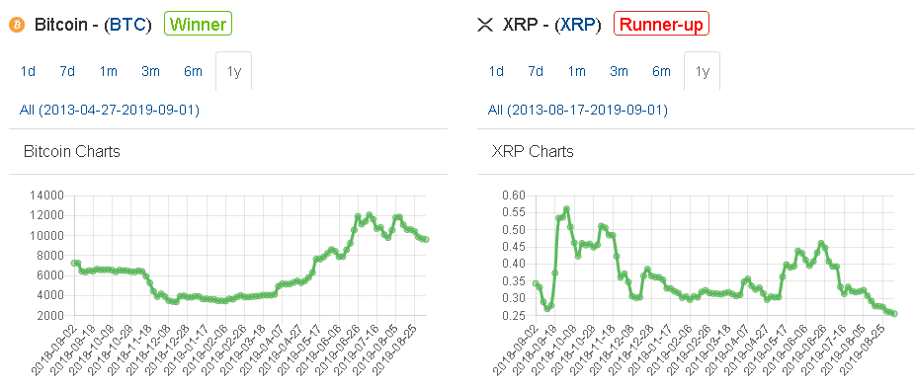915x389 pixels.
Task: Open All (2013-04-27-2019-09-01) Bitcoin range
Action: [110, 110]
